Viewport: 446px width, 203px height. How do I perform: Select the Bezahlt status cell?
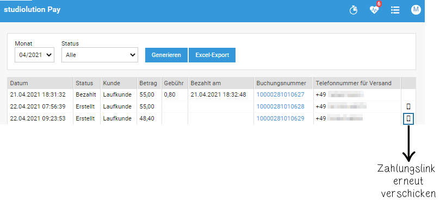tap(85, 95)
